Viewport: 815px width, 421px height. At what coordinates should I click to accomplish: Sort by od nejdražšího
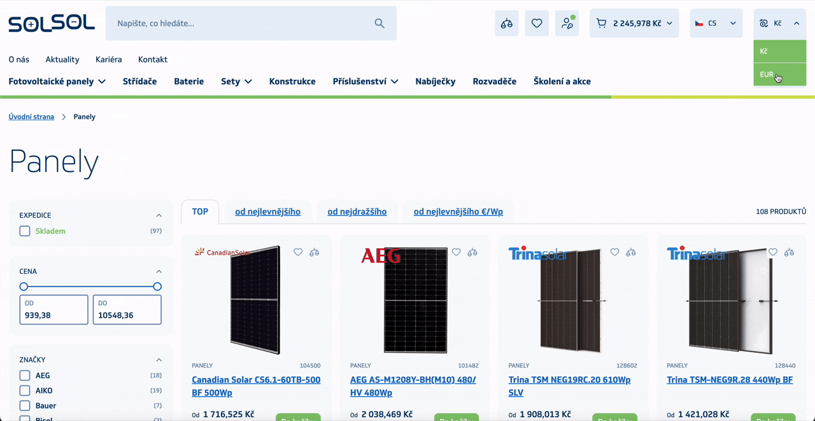[x=357, y=212]
